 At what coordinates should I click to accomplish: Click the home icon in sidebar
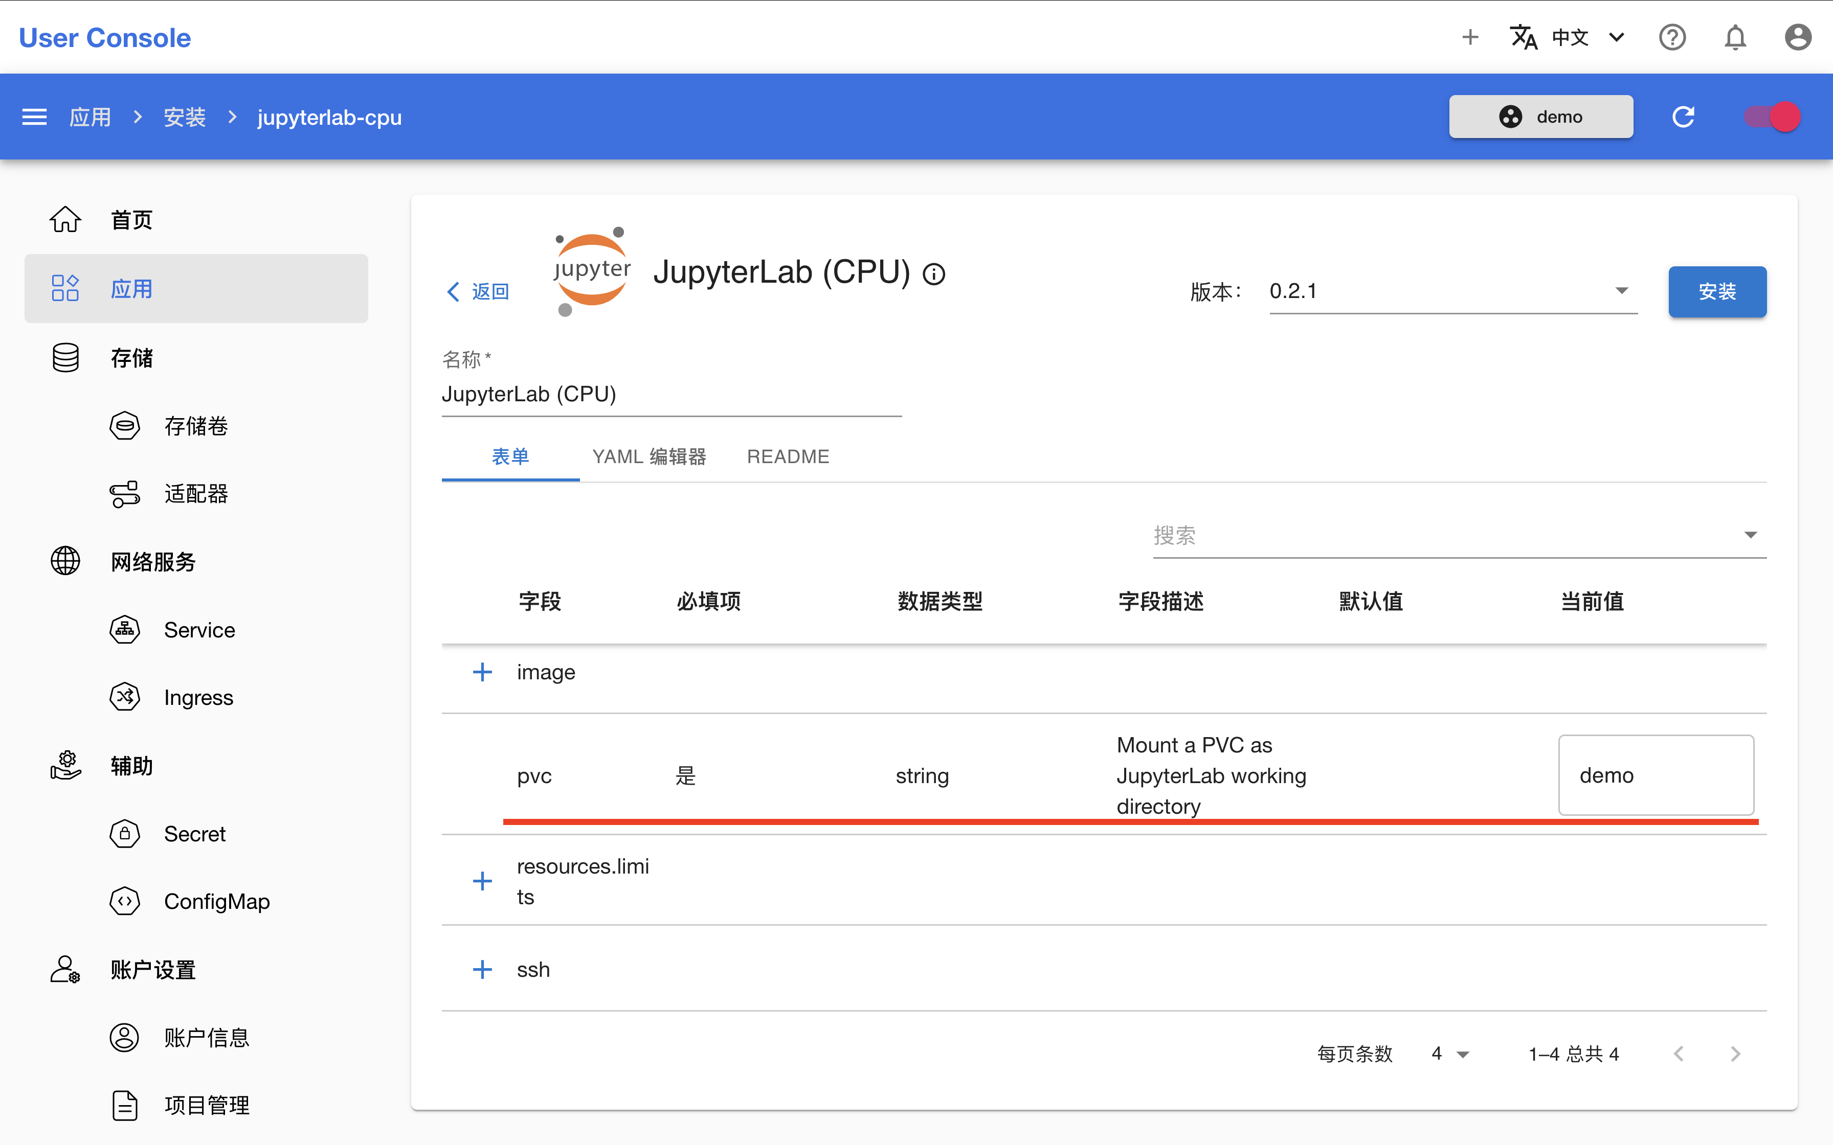click(x=65, y=220)
